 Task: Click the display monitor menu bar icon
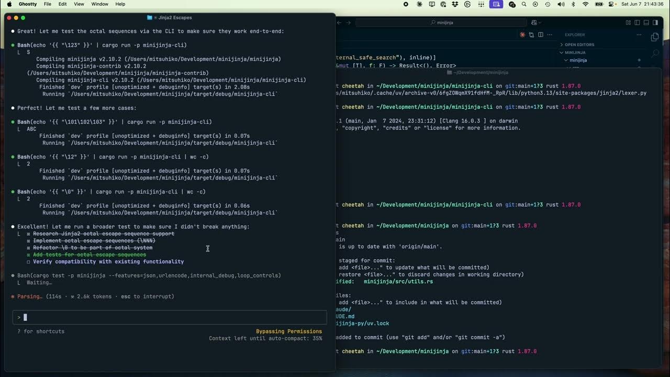coord(432,4)
